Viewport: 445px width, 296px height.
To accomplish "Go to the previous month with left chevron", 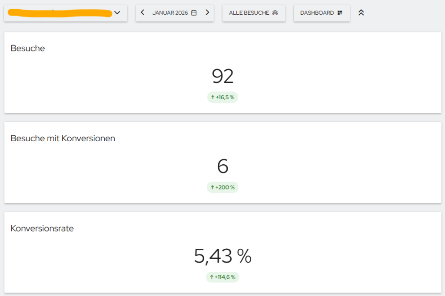I will (x=143, y=13).
